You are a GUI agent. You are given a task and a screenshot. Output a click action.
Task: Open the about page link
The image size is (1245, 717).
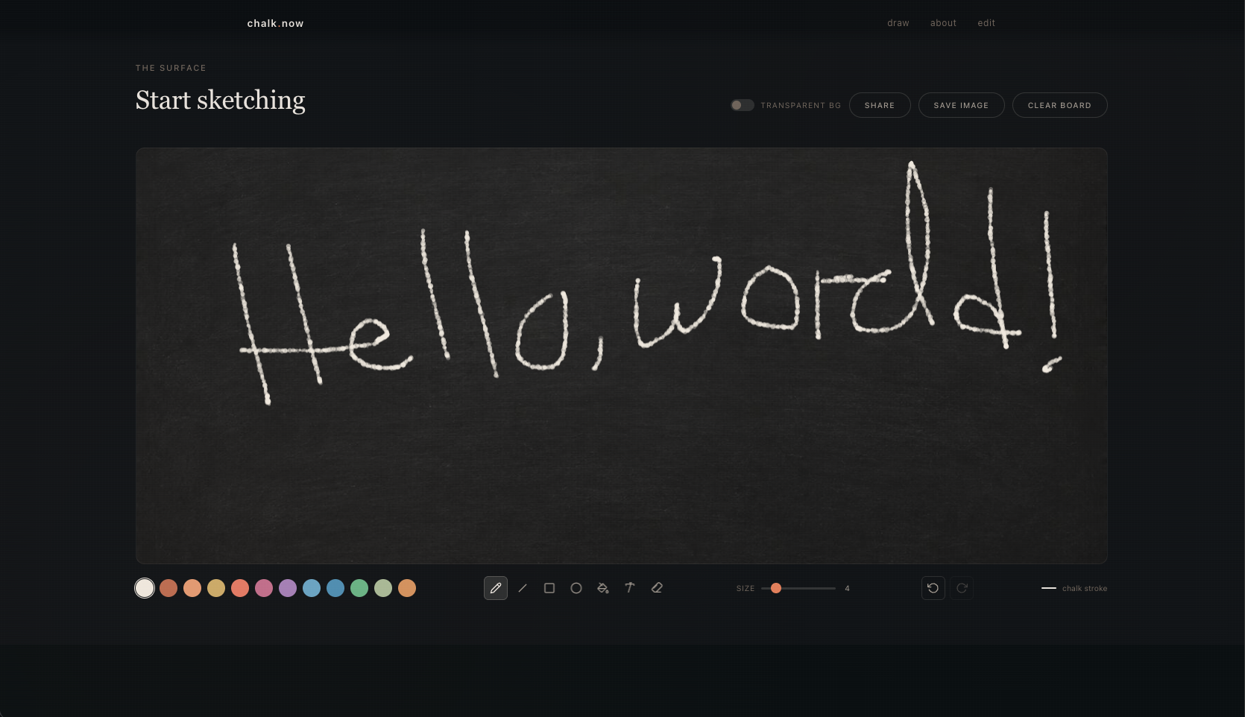pos(943,23)
